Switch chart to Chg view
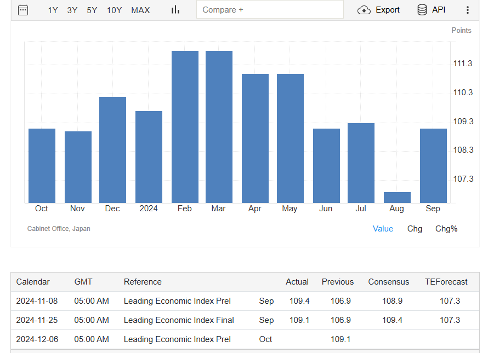Screen dimensions: 488x353 (x=415, y=229)
